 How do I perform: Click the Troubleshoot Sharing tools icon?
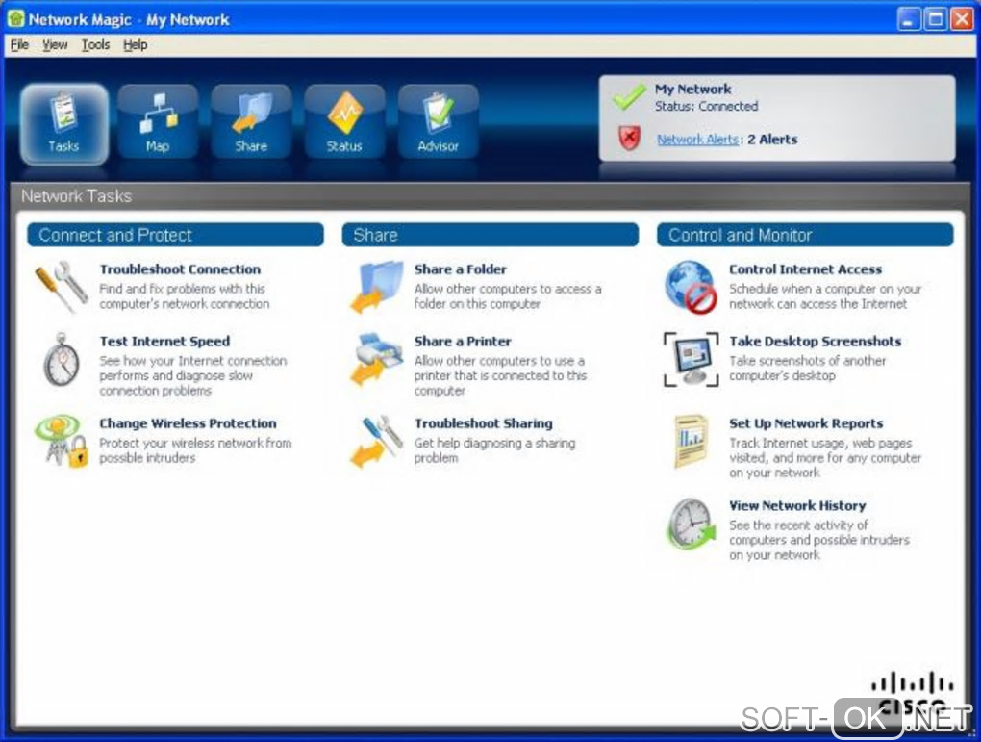[x=377, y=441]
